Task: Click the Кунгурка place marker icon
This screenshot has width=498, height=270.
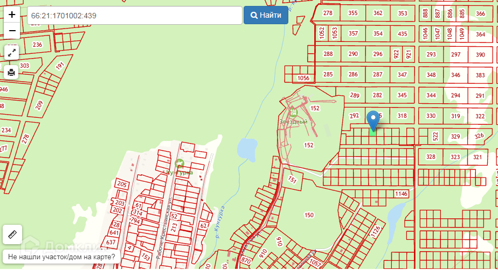Action: pyautogui.click(x=179, y=164)
